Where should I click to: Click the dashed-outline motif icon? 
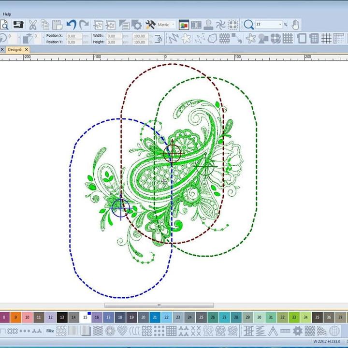click(233, 25)
